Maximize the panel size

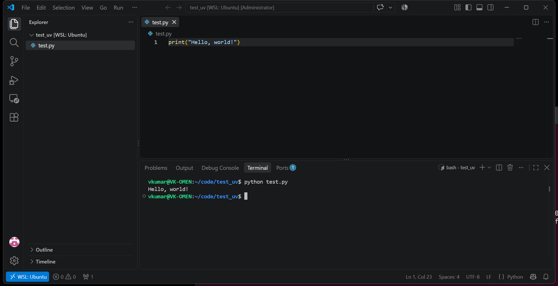(536, 168)
